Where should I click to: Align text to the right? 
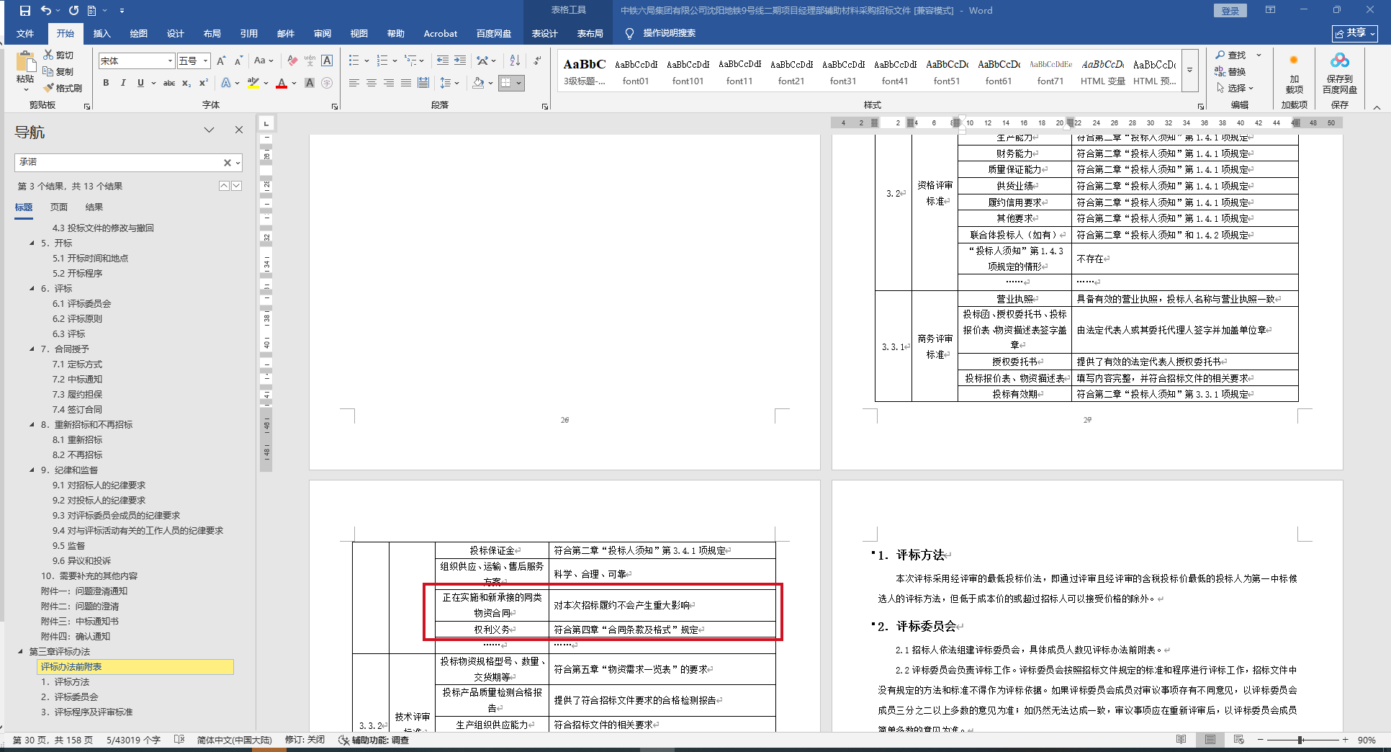389,83
